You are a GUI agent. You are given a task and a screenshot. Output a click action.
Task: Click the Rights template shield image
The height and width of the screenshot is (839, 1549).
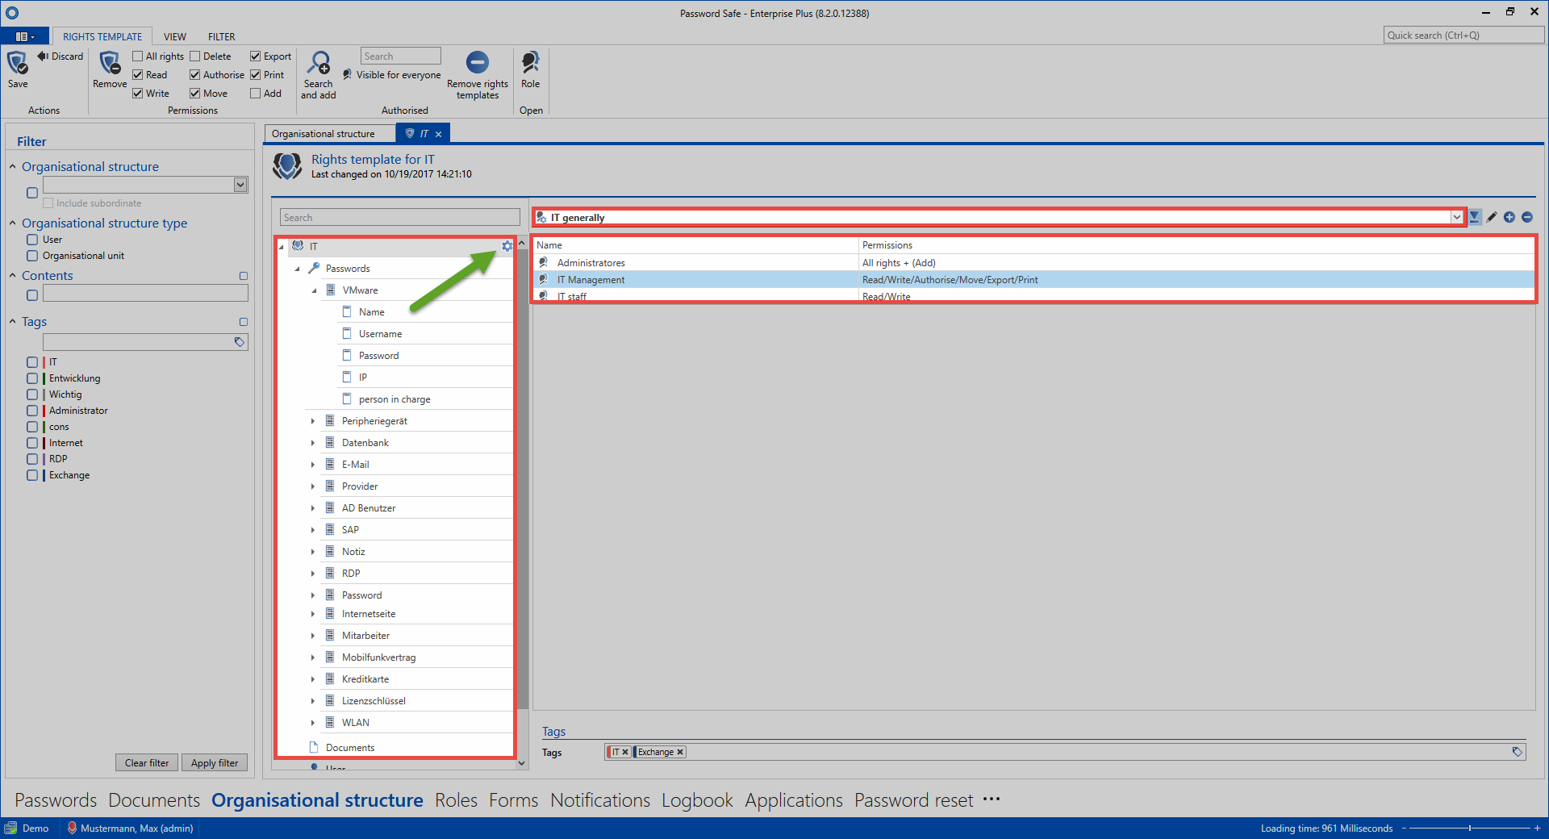point(287,166)
